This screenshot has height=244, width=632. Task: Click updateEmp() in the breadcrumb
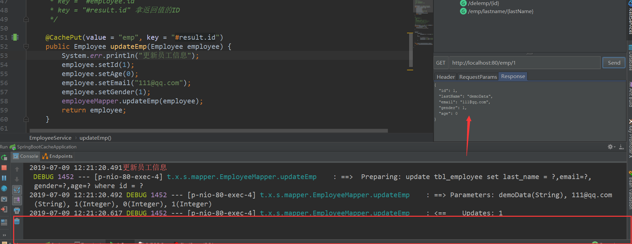click(x=95, y=138)
